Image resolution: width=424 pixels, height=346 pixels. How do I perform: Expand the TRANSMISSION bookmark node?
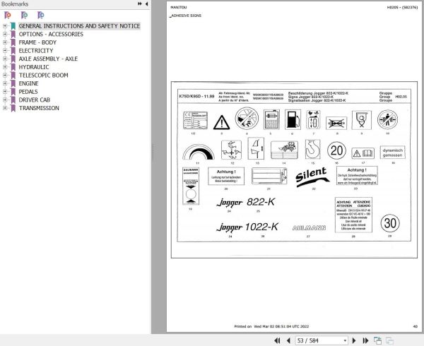(x=5, y=108)
